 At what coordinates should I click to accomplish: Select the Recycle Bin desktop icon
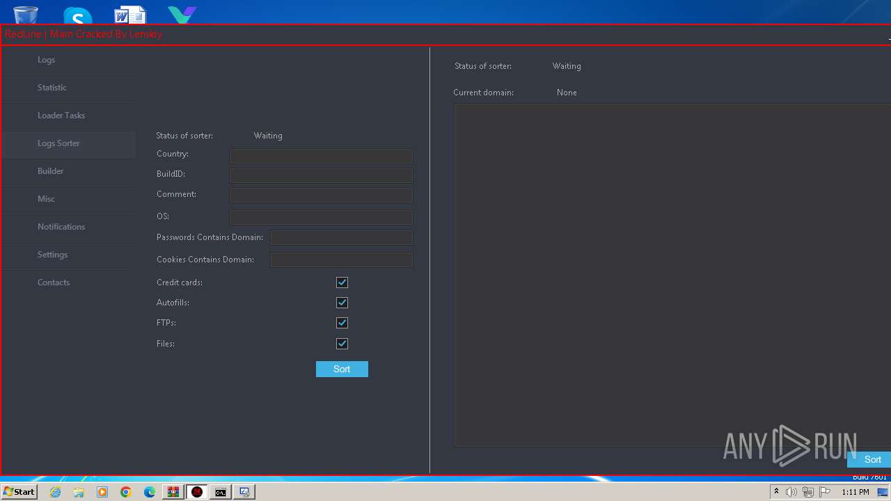pyautogui.click(x=26, y=14)
